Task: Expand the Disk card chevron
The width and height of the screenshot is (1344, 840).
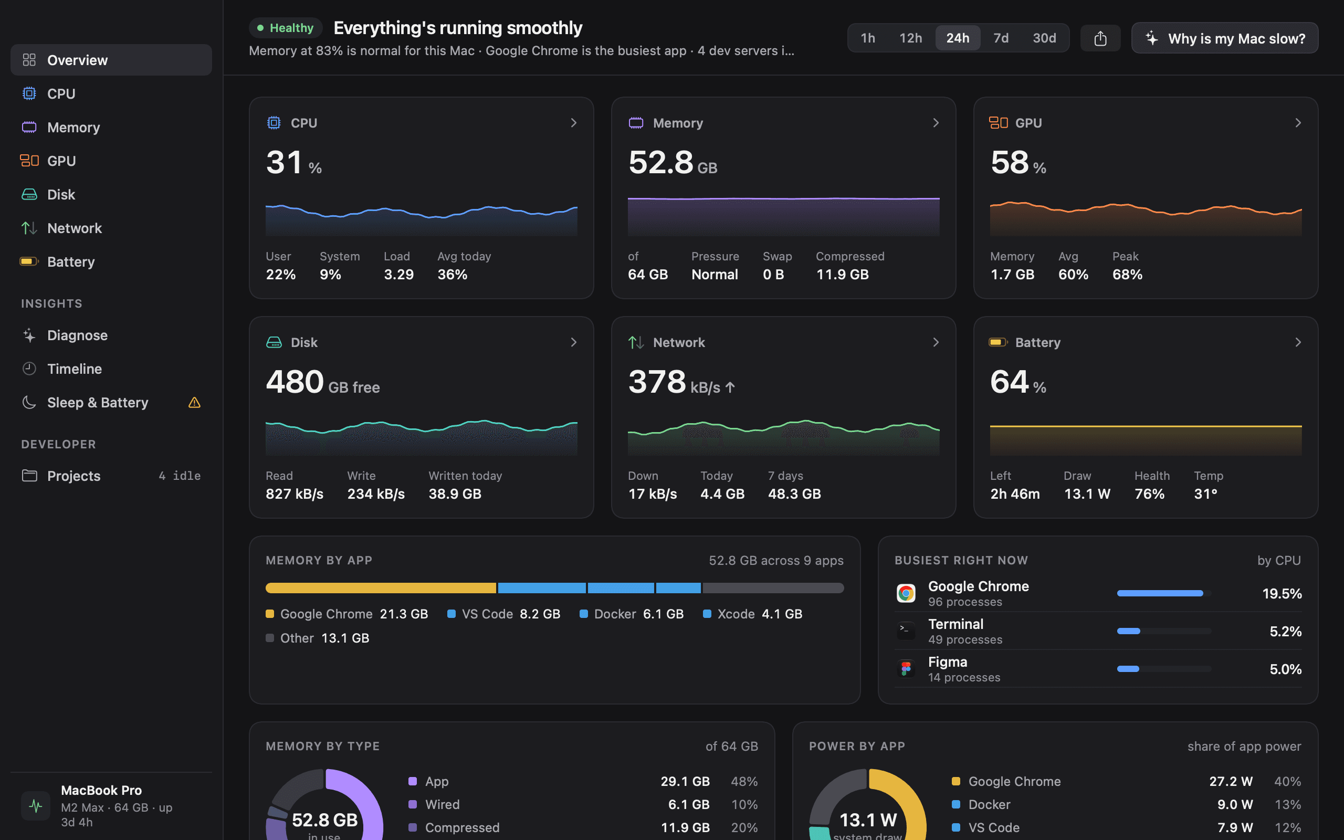Action: point(574,342)
